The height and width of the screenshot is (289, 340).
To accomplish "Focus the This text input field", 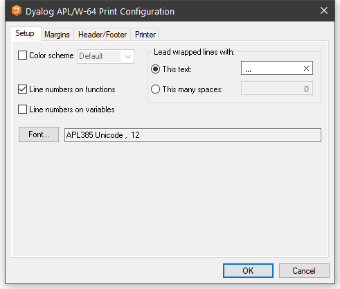I will (x=277, y=68).
